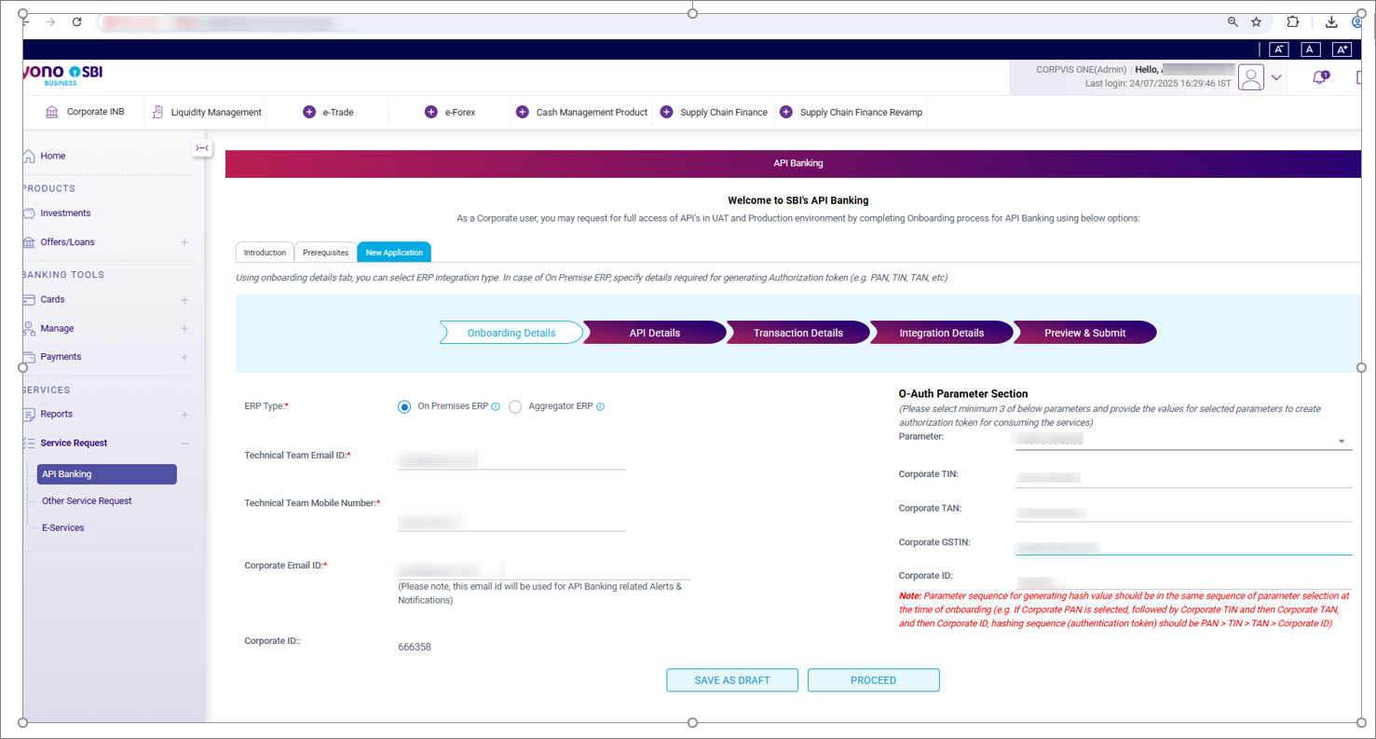Open the notifications bell icon

1319,77
